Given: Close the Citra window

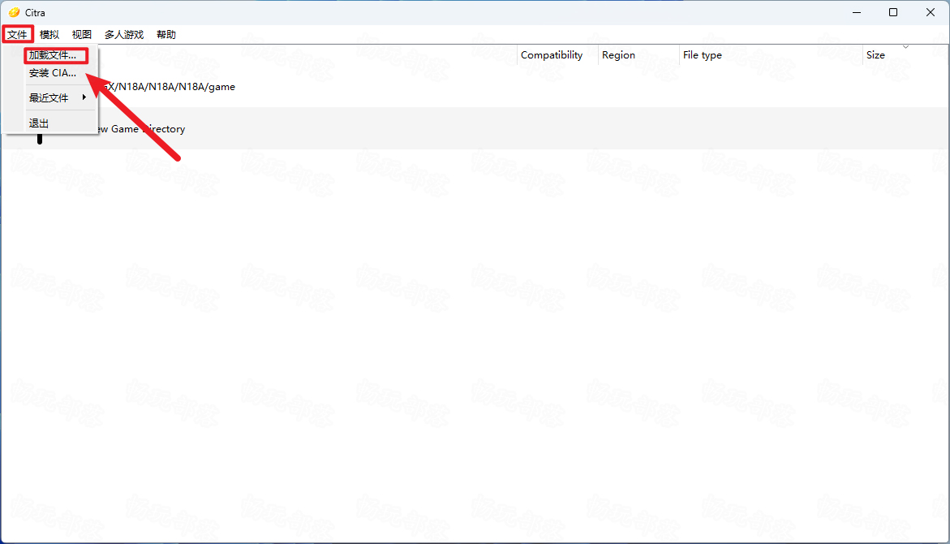Looking at the screenshot, I should click(x=931, y=12).
